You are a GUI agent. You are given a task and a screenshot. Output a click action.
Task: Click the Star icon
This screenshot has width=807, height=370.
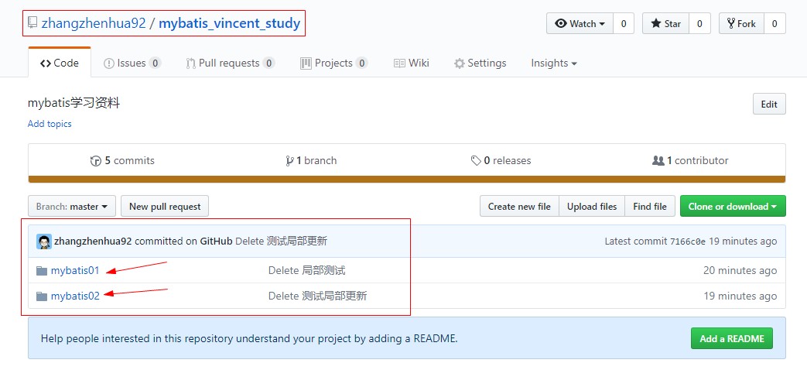tap(656, 24)
